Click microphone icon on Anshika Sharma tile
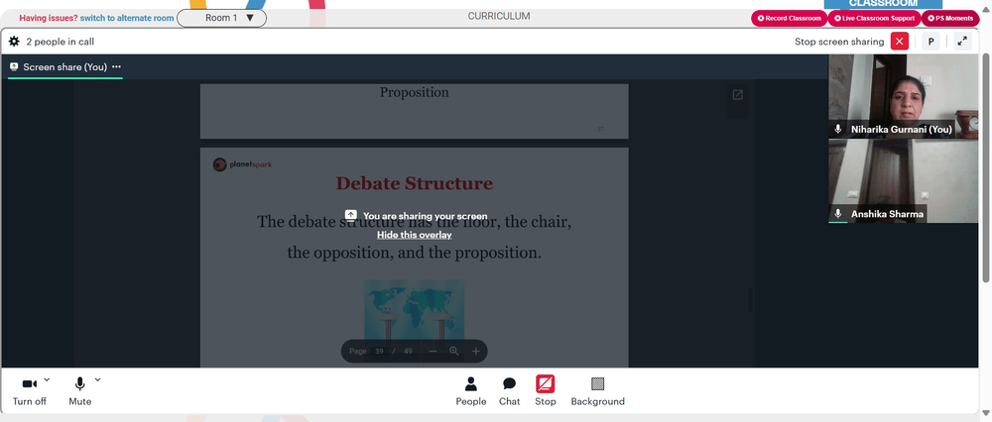 [837, 214]
